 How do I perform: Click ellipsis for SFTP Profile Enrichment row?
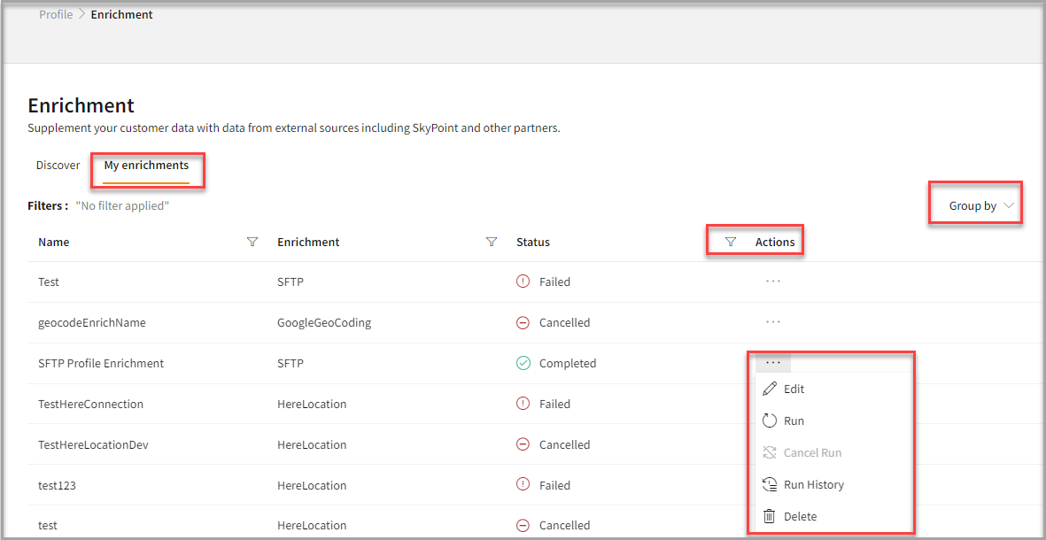(772, 363)
